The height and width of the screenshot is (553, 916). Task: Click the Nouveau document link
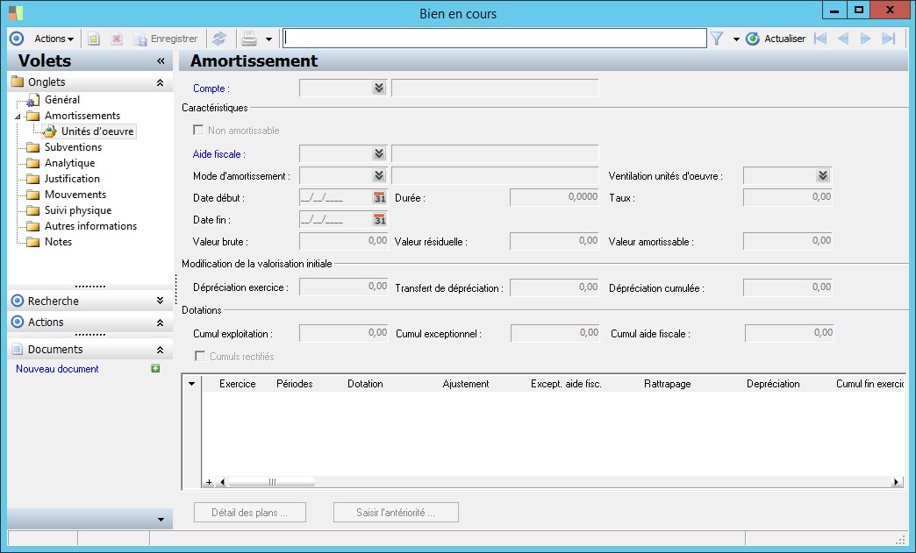(x=57, y=369)
